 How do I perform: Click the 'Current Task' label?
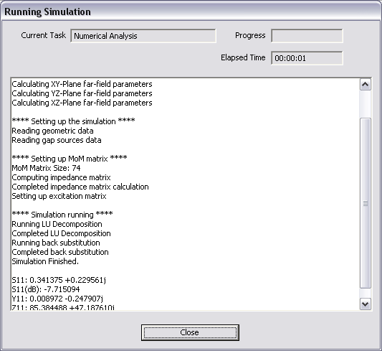tap(44, 35)
